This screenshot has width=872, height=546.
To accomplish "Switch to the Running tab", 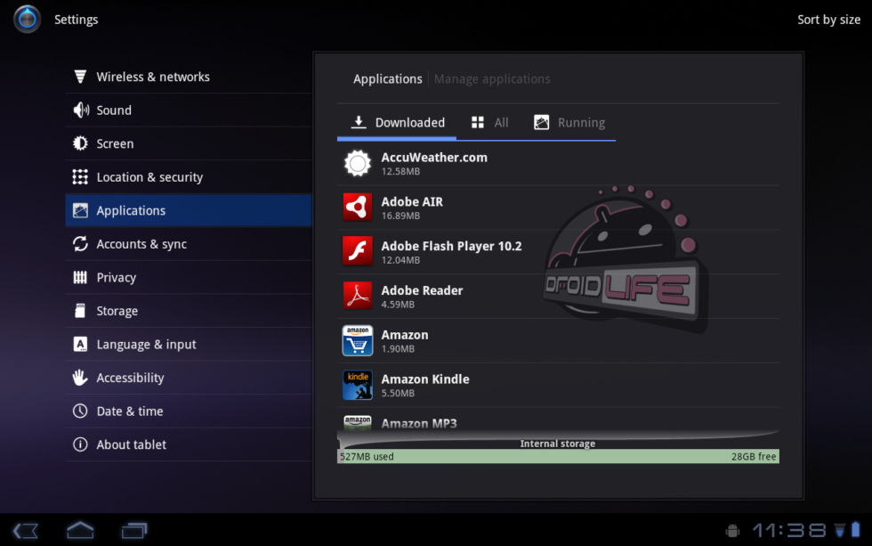I will click(x=569, y=122).
